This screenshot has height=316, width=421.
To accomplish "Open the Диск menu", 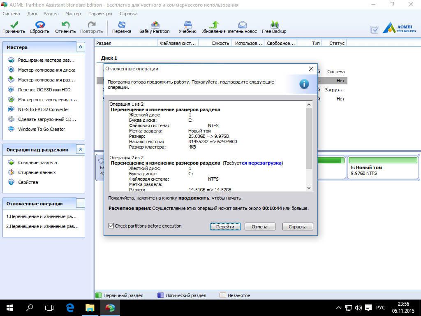I will click(x=32, y=14).
